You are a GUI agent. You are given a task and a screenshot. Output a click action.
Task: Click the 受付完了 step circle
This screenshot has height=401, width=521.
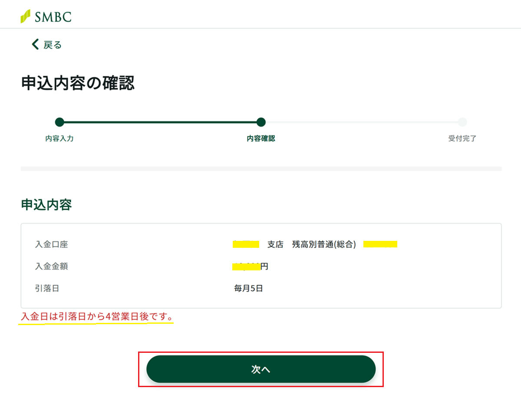(462, 122)
